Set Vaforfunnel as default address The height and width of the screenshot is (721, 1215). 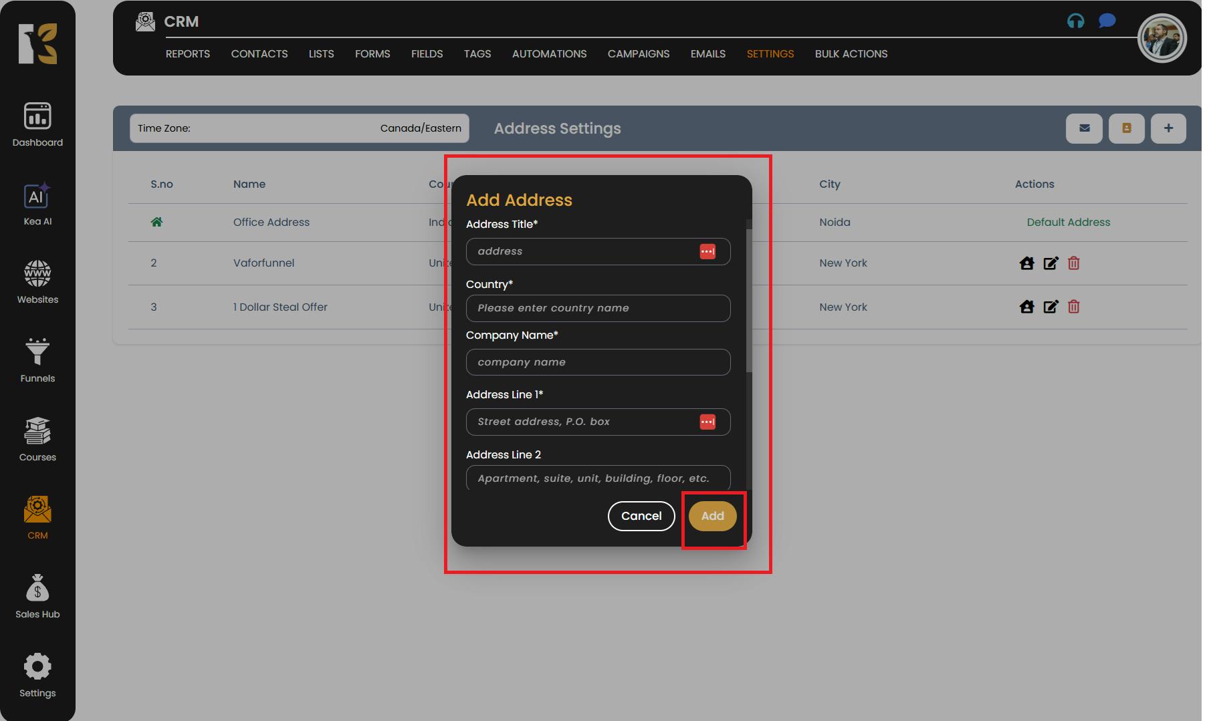coord(1026,263)
